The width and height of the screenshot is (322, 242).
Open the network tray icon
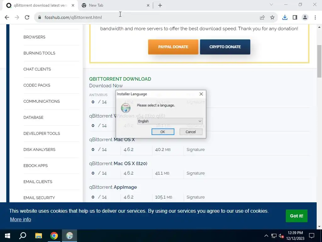pyautogui.click(x=274, y=236)
